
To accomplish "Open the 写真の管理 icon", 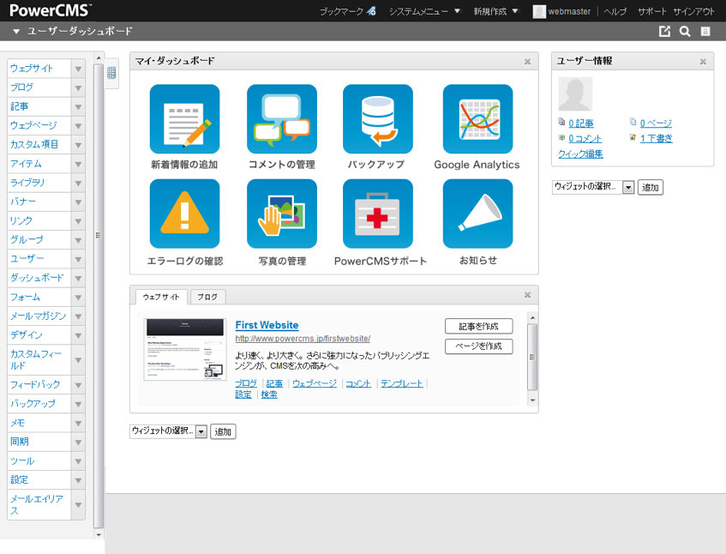I will coord(282,214).
